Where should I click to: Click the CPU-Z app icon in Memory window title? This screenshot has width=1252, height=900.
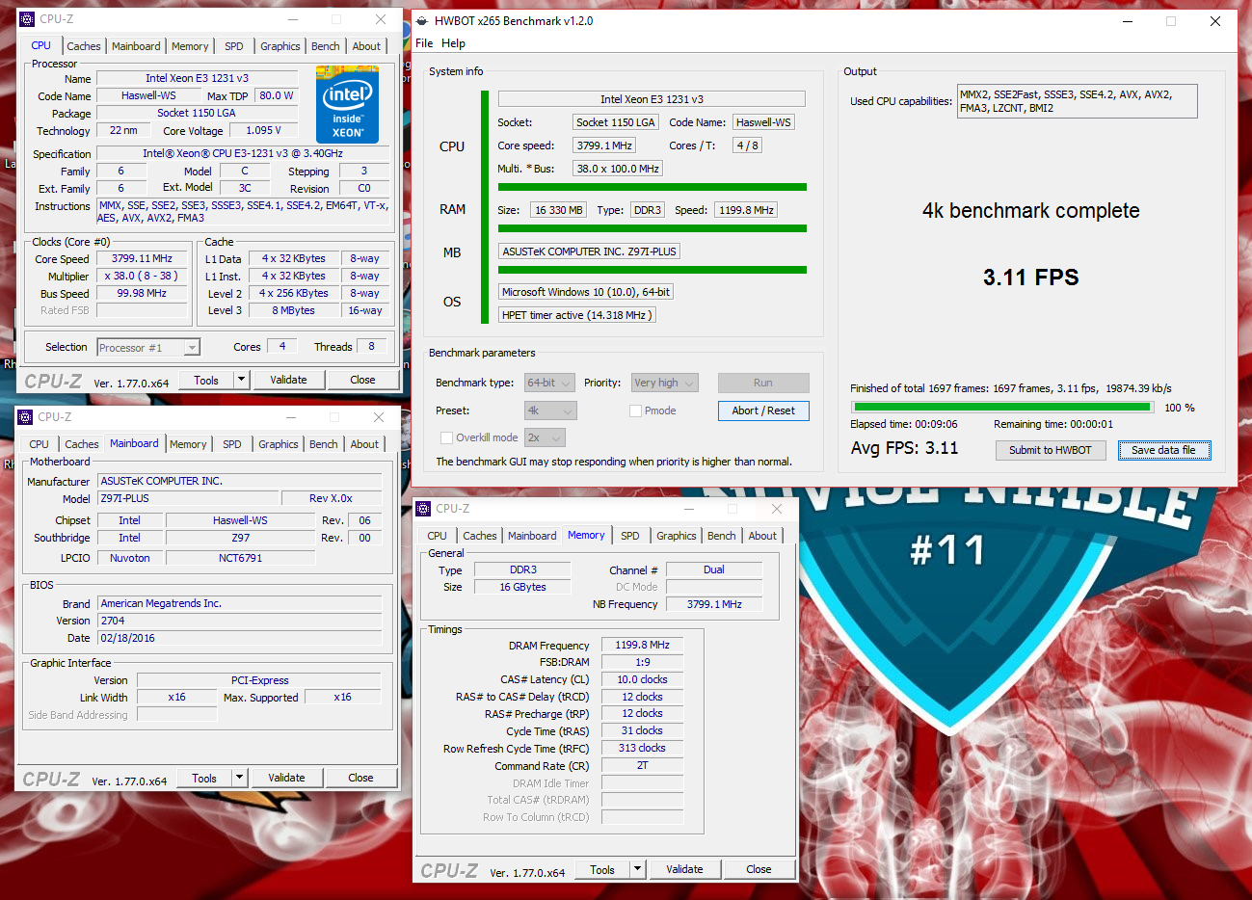click(423, 509)
